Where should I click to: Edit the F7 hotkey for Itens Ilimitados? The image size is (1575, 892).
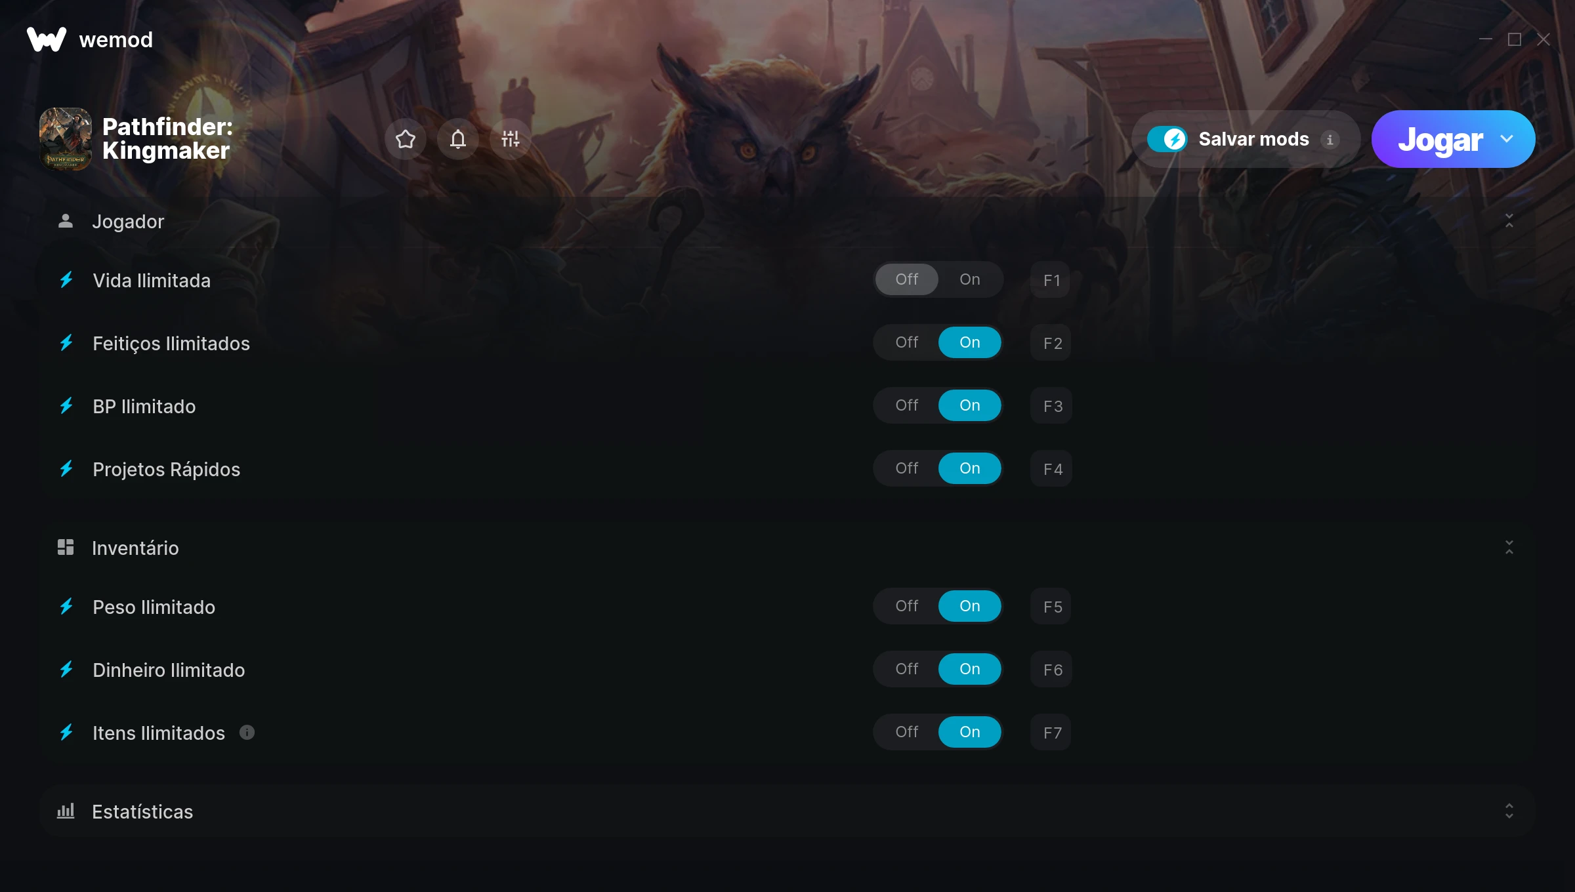tap(1051, 733)
